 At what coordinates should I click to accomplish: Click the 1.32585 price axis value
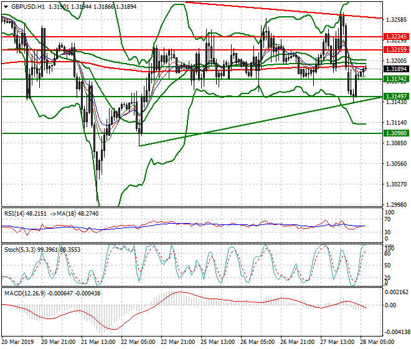coord(396,20)
